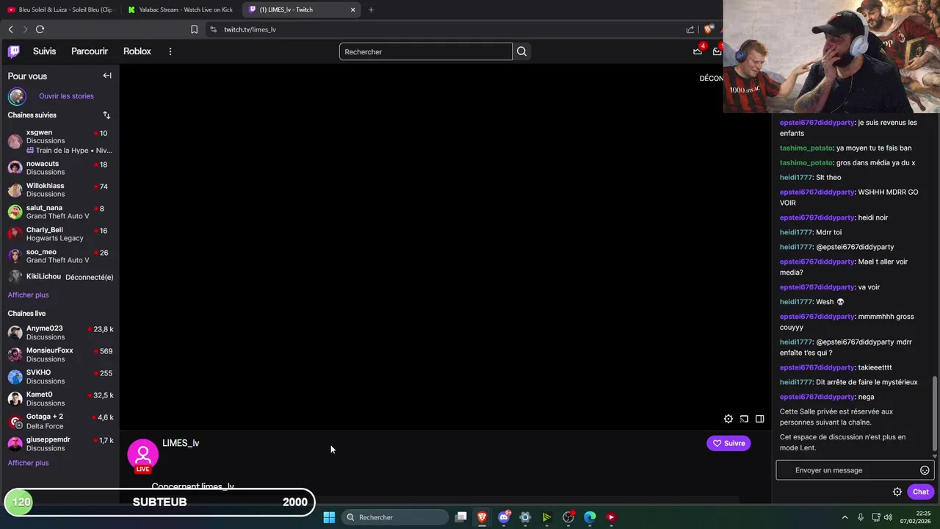940x529 pixels.
Task: Click the microphone icon in system tray
Action: [861, 517]
